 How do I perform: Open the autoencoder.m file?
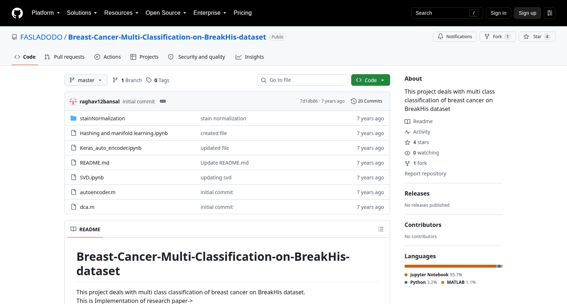tap(98, 192)
